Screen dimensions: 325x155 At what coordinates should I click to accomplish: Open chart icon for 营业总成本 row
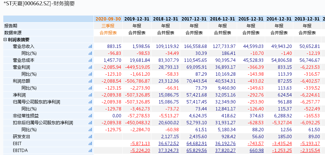coord(90,60)
